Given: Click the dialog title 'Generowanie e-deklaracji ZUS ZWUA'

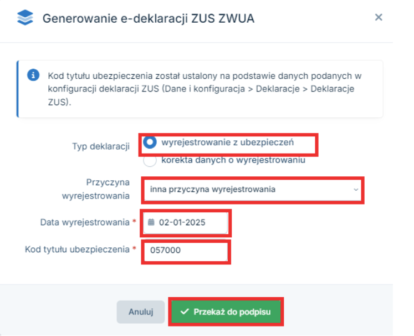Looking at the screenshot, I should [149, 18].
